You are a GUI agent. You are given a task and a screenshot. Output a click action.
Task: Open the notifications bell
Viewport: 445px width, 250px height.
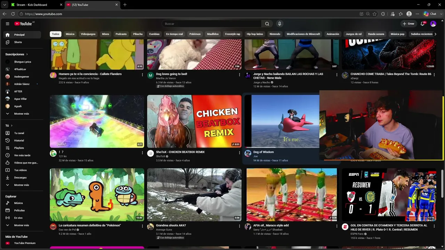[x=423, y=24]
